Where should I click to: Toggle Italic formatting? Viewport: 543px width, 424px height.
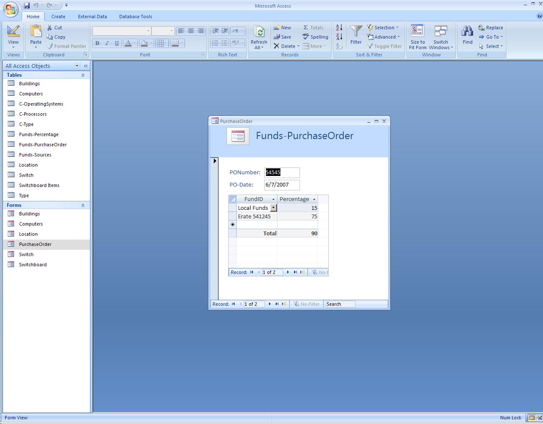(107, 43)
